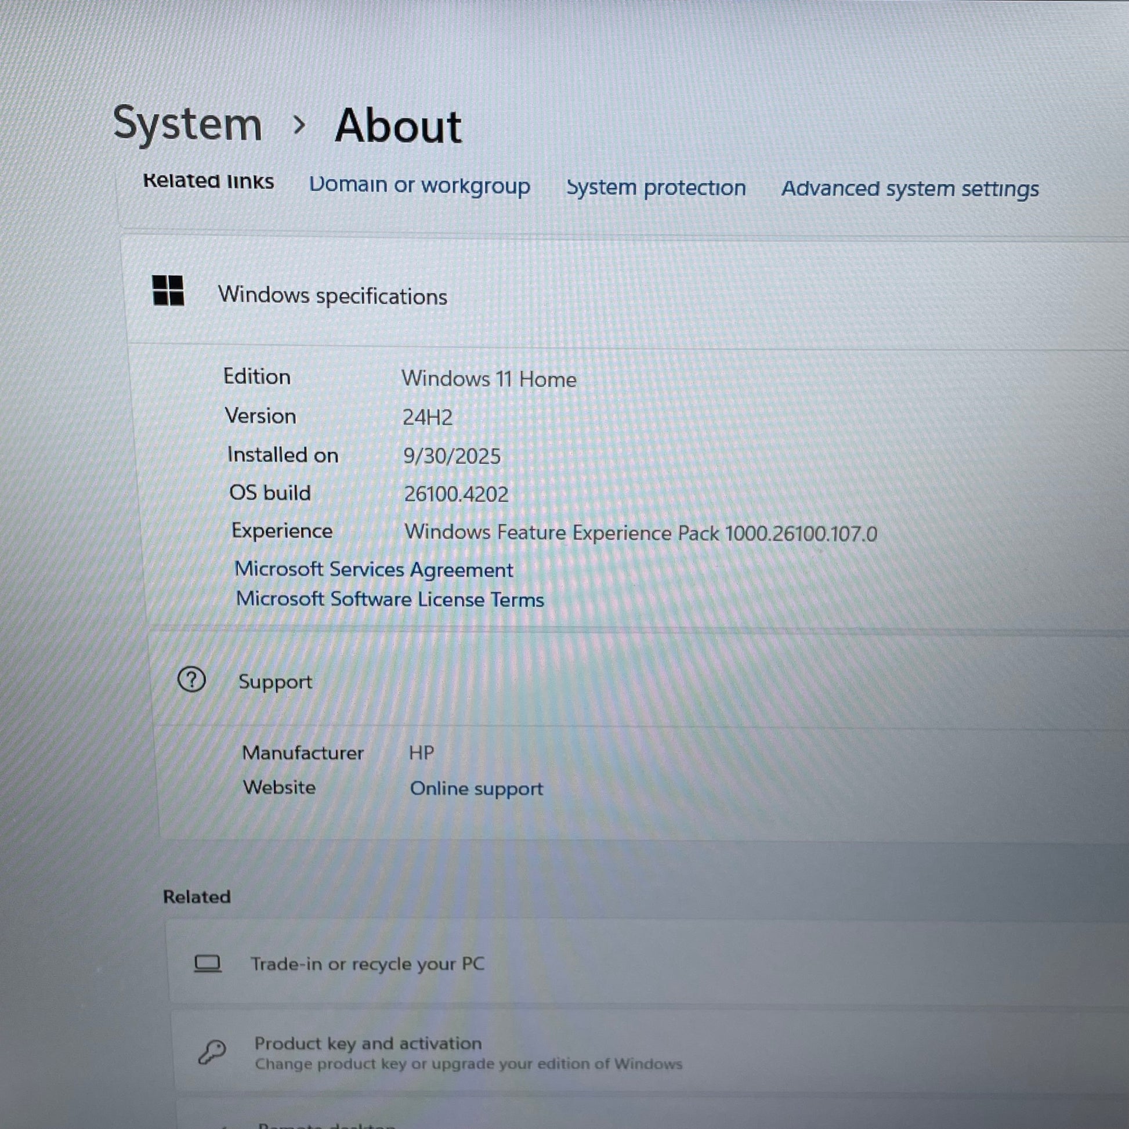Click the breadcrumb chevron after System
Viewport: 1129px width, 1129px height.
pos(299,125)
